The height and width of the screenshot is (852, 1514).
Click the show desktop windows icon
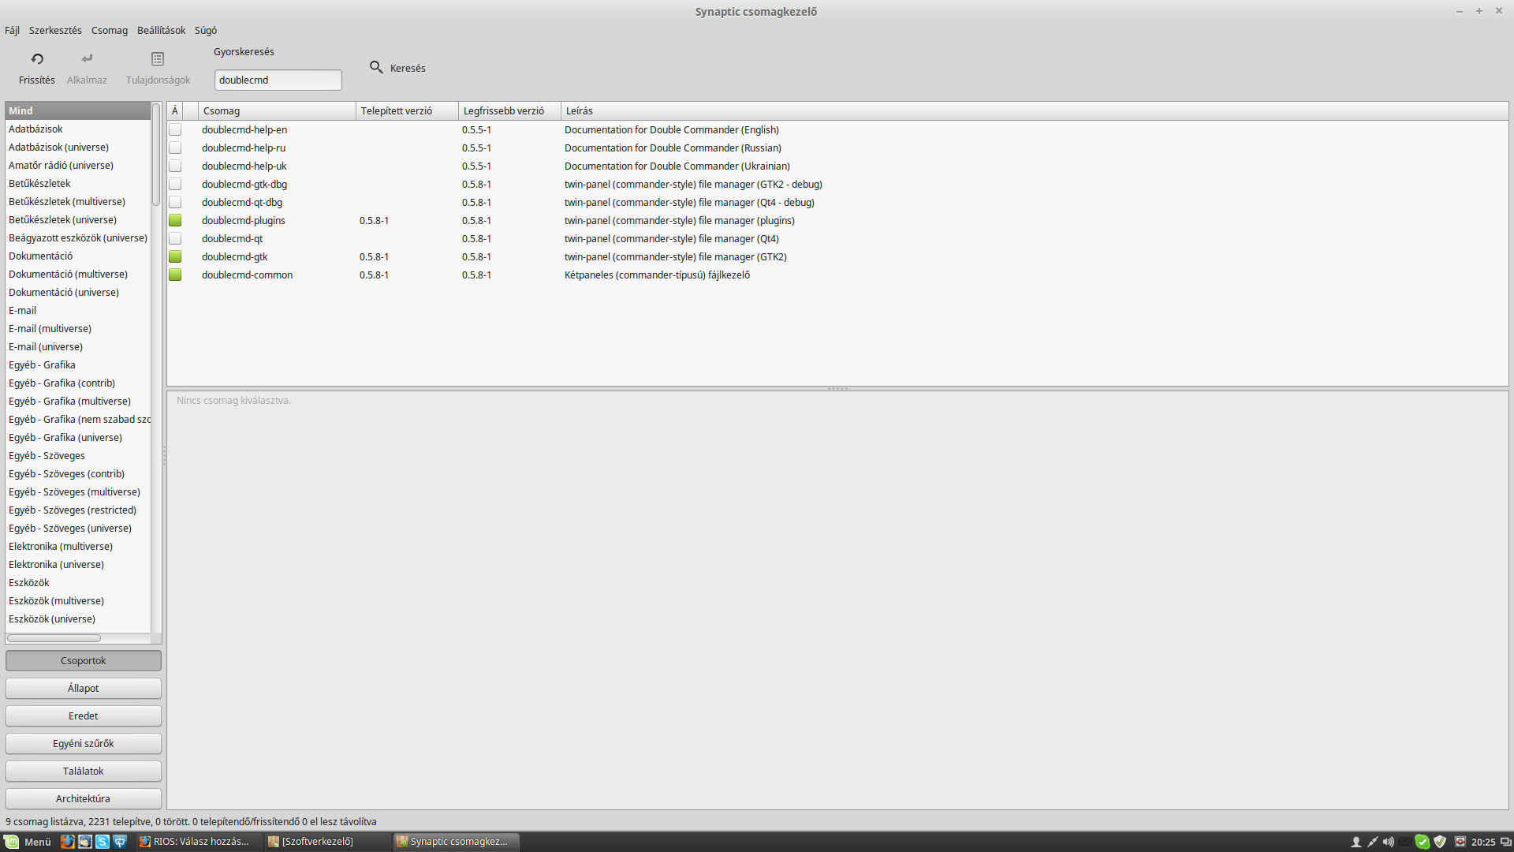click(x=1505, y=842)
